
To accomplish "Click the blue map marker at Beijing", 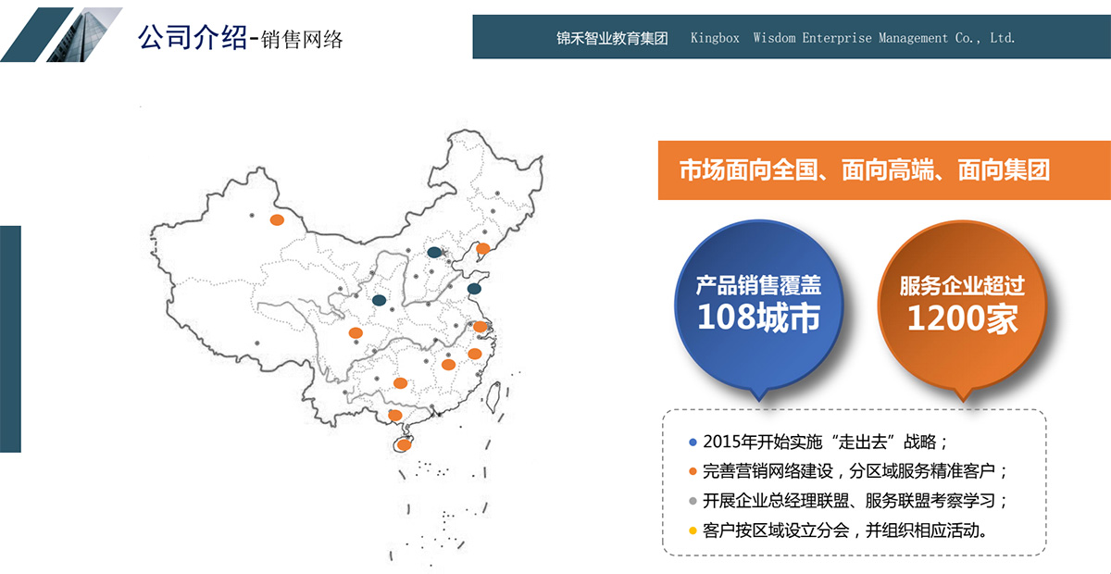I will coord(434,252).
